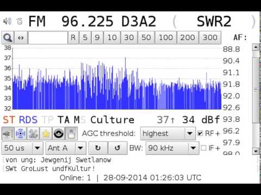The image size is (261, 195).
Task: Click the AF list scrollbar thumb
Action: coord(256,90)
